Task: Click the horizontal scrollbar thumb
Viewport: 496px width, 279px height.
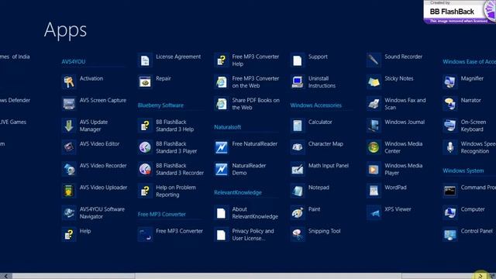Action: point(268,276)
